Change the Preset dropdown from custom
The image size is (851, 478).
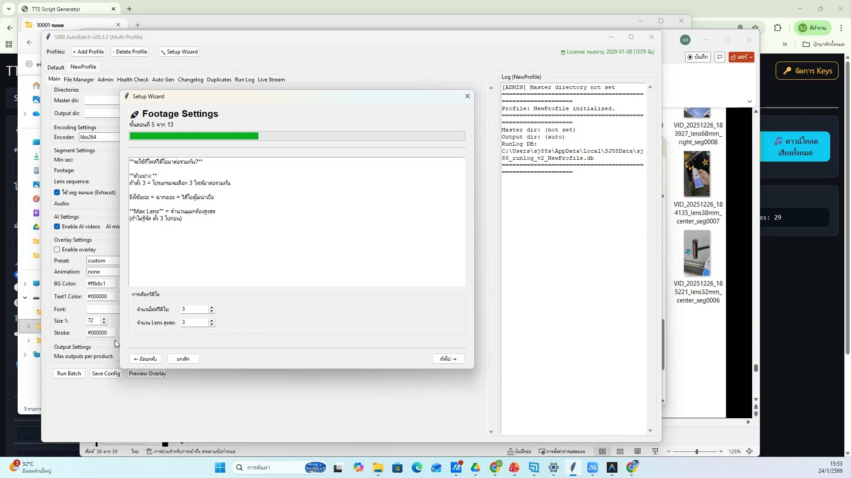point(102,260)
